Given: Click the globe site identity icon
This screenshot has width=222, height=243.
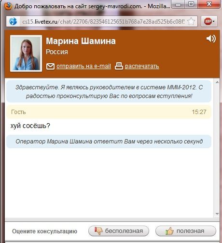Looking at the screenshot, I should (13, 21).
